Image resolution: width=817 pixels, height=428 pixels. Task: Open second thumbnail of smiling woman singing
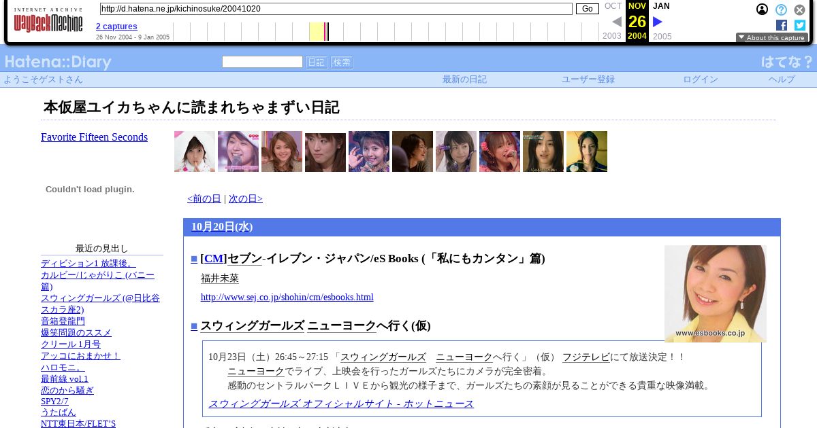238,151
